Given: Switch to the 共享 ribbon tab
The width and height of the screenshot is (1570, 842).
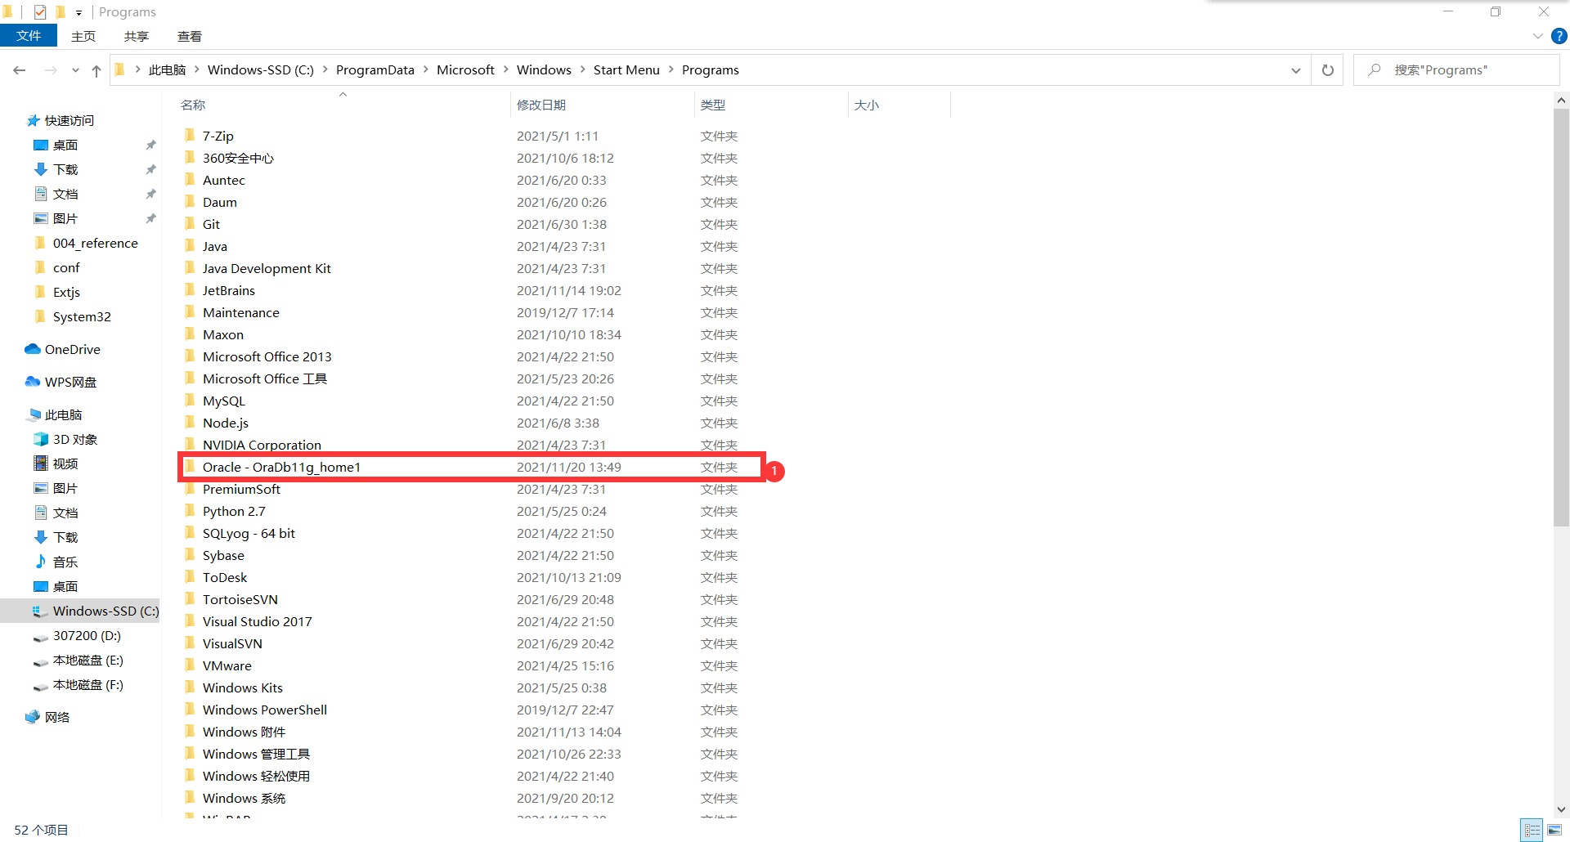Looking at the screenshot, I should coord(137,36).
